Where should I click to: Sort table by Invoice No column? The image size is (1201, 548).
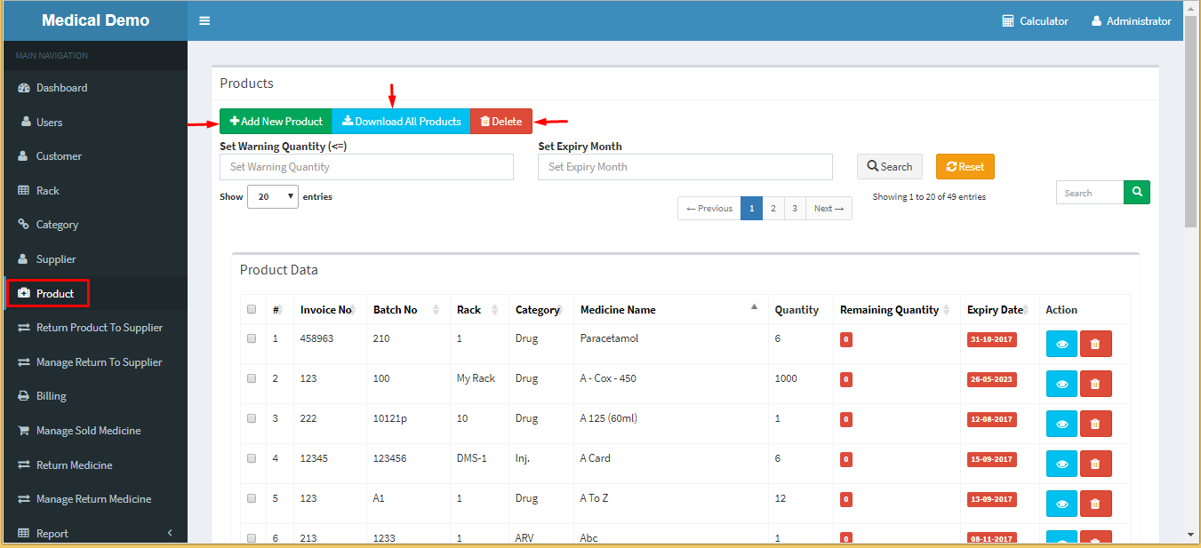point(330,310)
